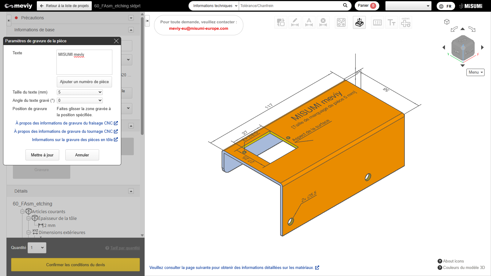The image size is (491, 276).
Task: Click the text size (Tт) toolbar icon
Action: coord(392,22)
